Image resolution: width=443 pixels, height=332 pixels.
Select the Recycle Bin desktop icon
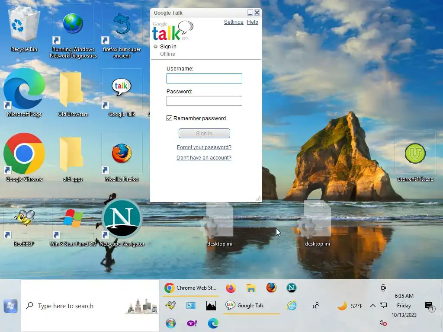[x=24, y=29]
